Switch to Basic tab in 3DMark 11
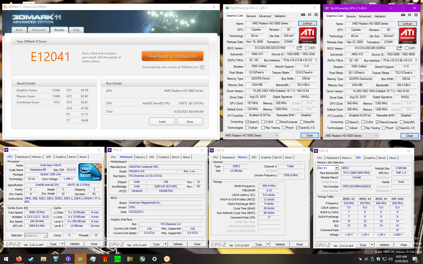 [19, 30]
